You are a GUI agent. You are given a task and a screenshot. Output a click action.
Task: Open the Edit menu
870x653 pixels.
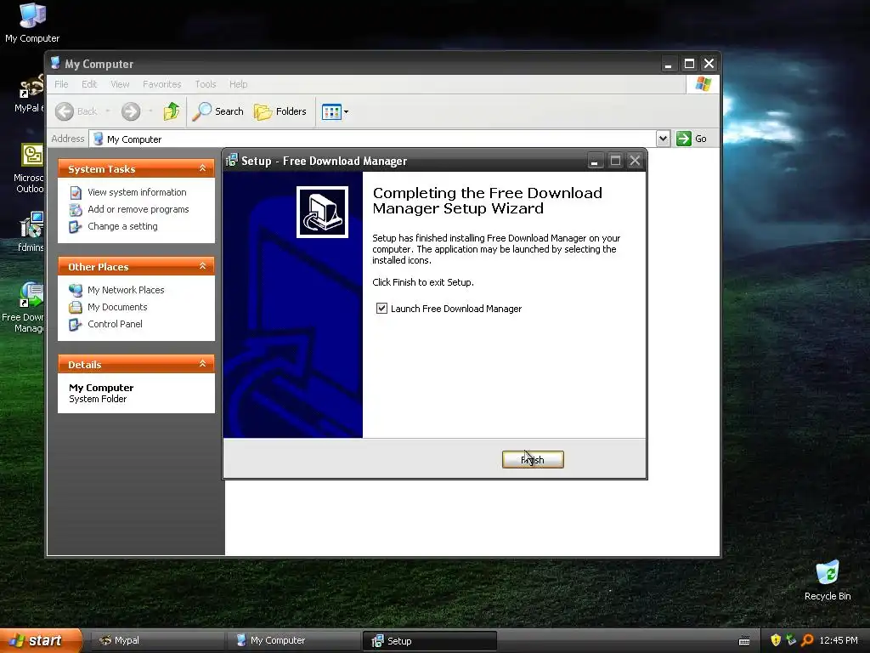coord(89,84)
